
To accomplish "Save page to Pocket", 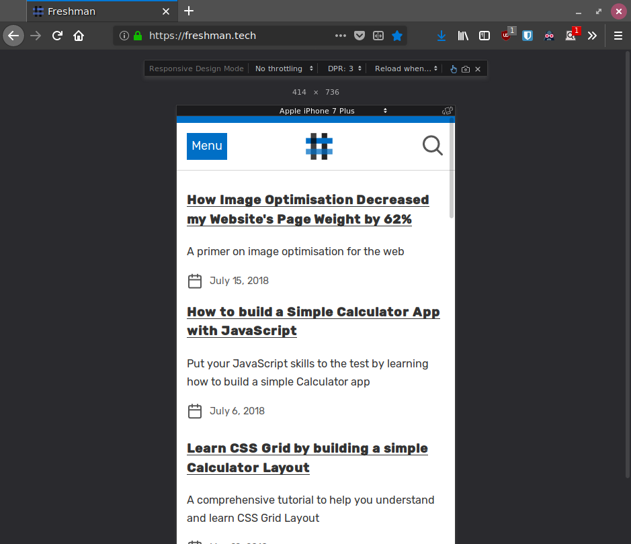I will click(360, 36).
